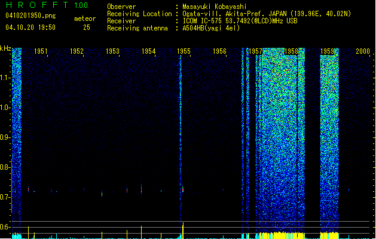Select the file name 0410201950.png
376x239 pixels.
point(30,16)
